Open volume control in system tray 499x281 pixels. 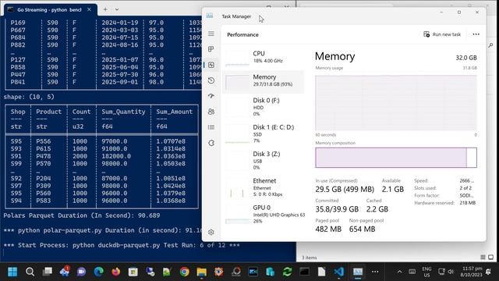(x=451, y=272)
